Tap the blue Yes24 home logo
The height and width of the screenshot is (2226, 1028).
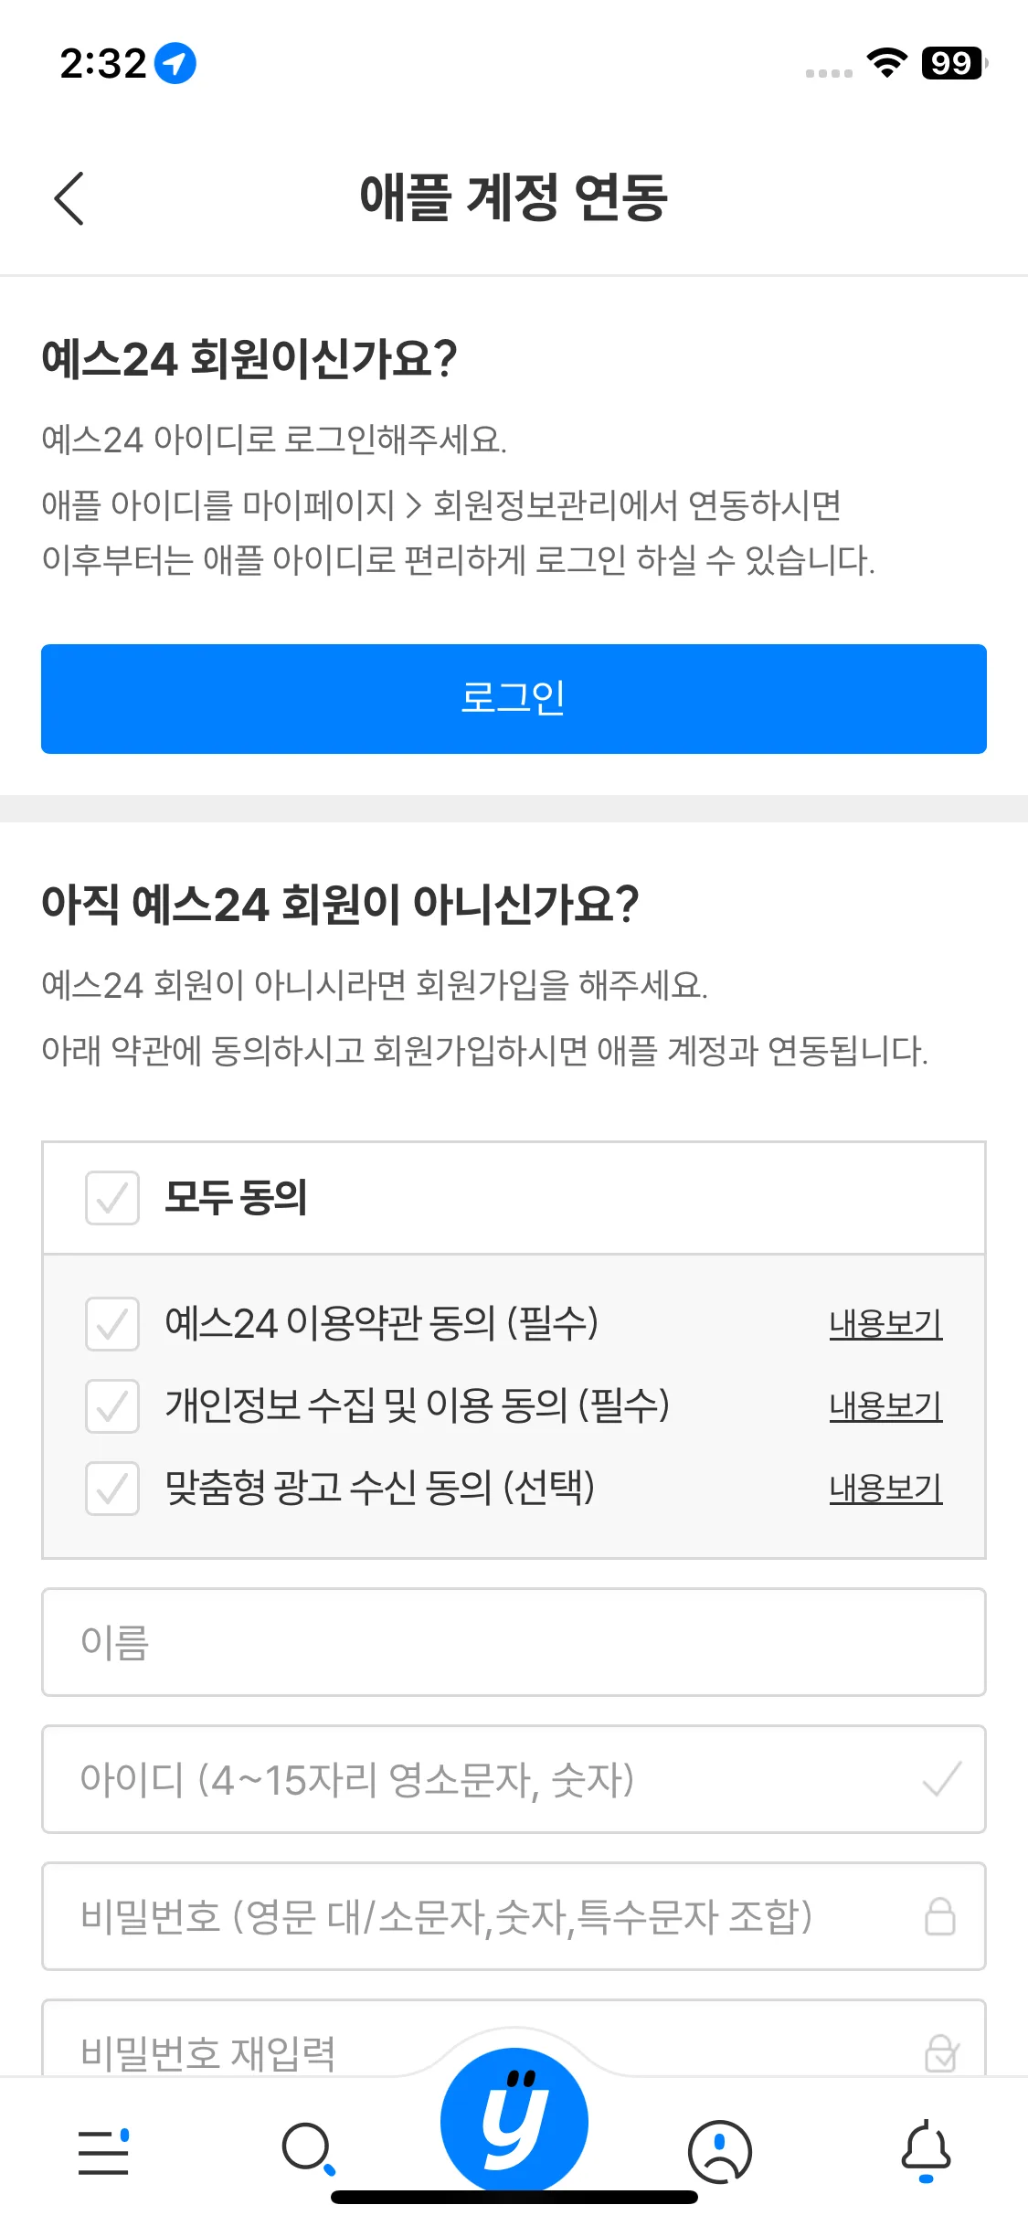(514, 2120)
